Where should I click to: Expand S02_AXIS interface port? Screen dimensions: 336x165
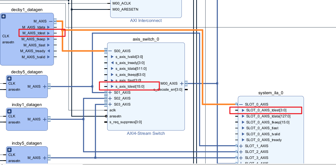coord(110,98)
